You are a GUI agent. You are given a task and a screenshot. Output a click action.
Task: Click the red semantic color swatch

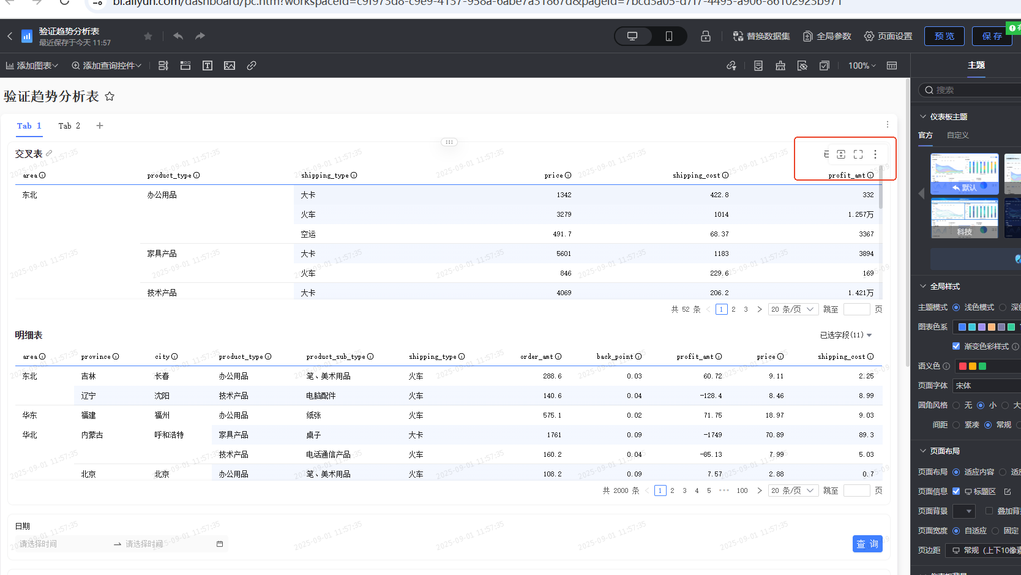pyautogui.click(x=963, y=366)
